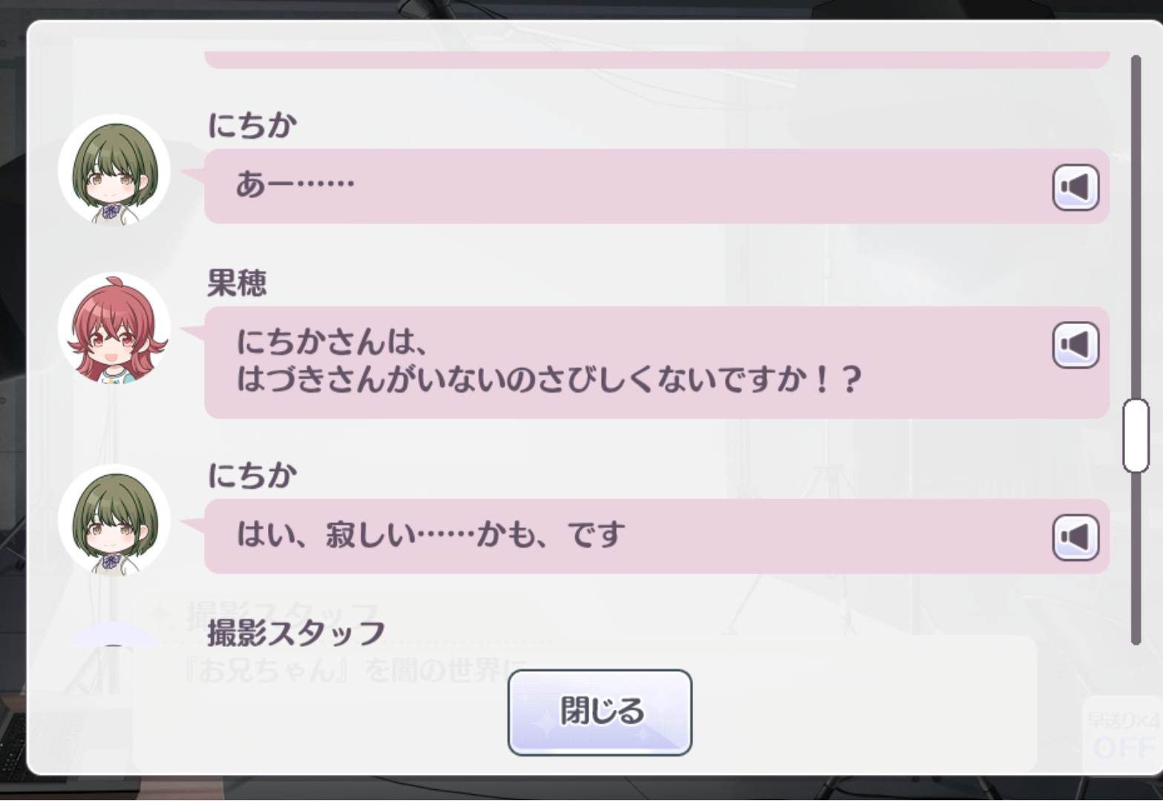
Task: Click the white scrollbar thumb
Action: (1136, 435)
